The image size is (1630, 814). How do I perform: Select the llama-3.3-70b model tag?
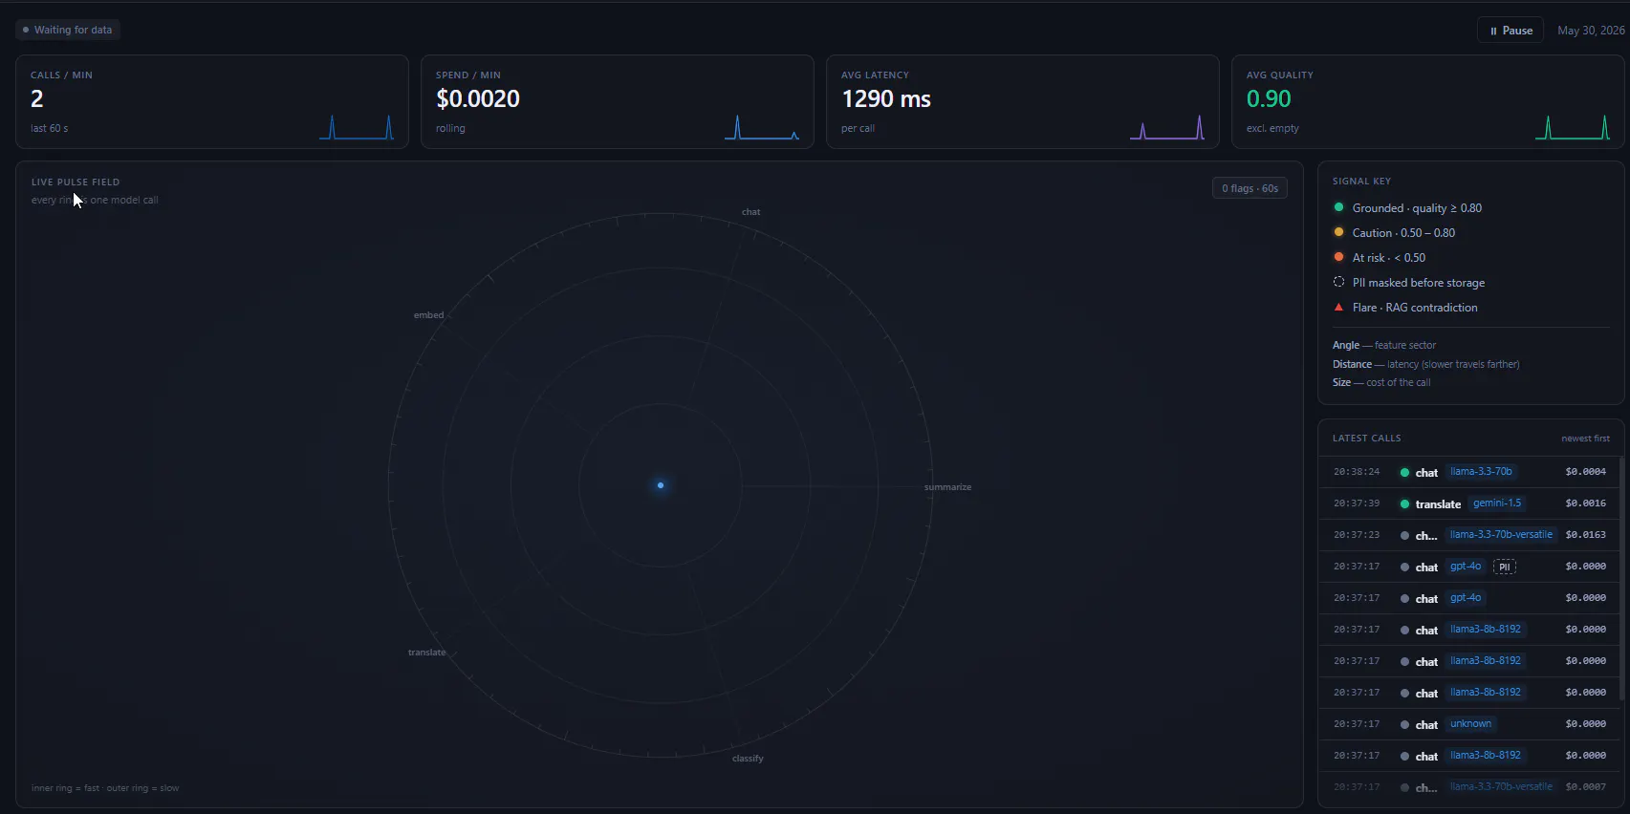[1481, 472]
